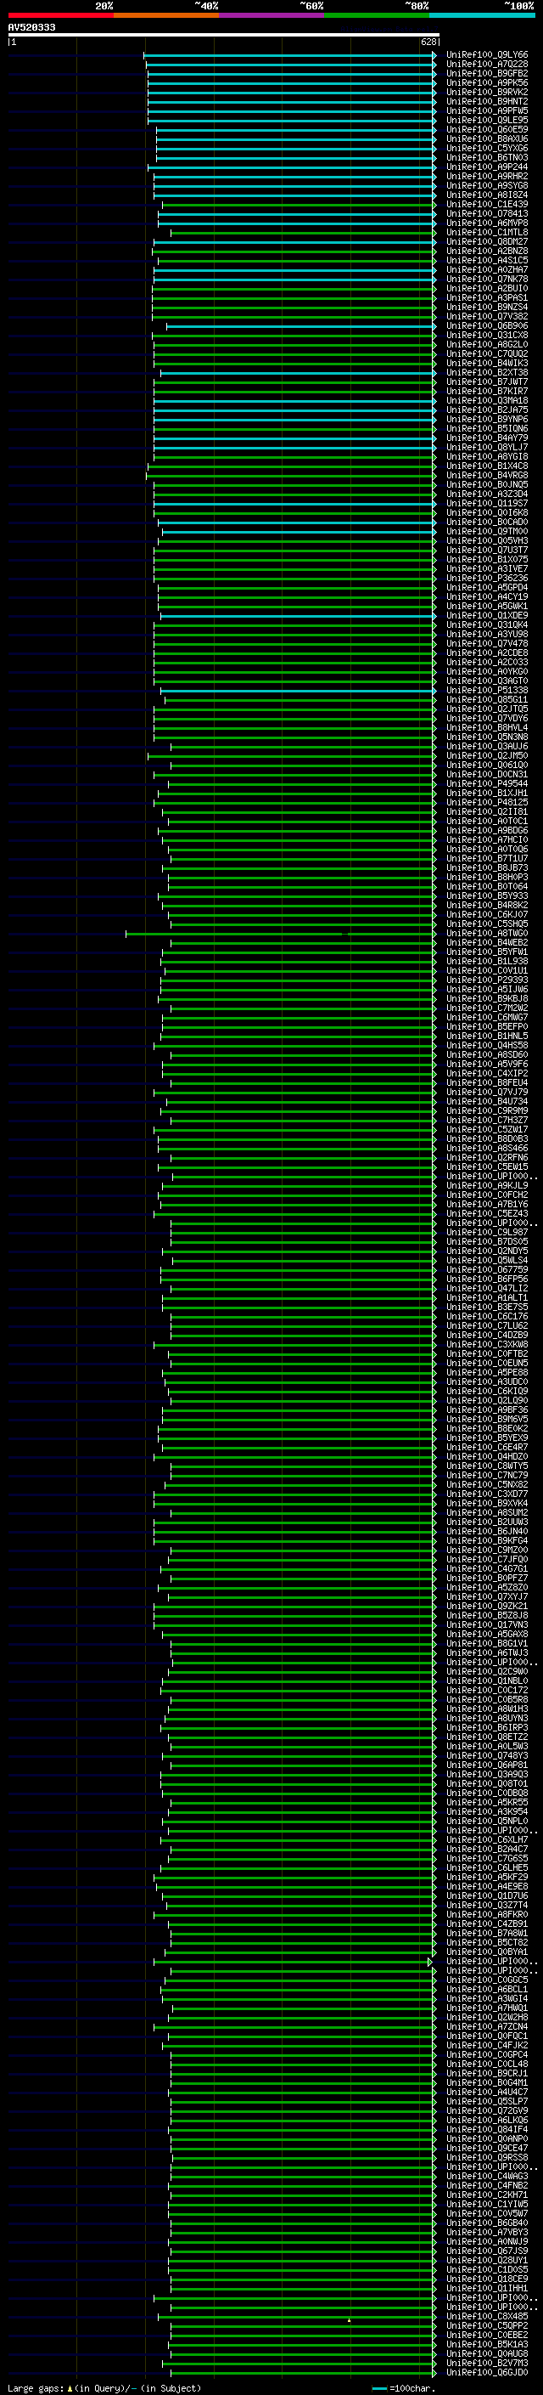Screen dimensions: 543x2395
Task: Select hit label UniRef100_B4U734
Action: tap(486, 1102)
